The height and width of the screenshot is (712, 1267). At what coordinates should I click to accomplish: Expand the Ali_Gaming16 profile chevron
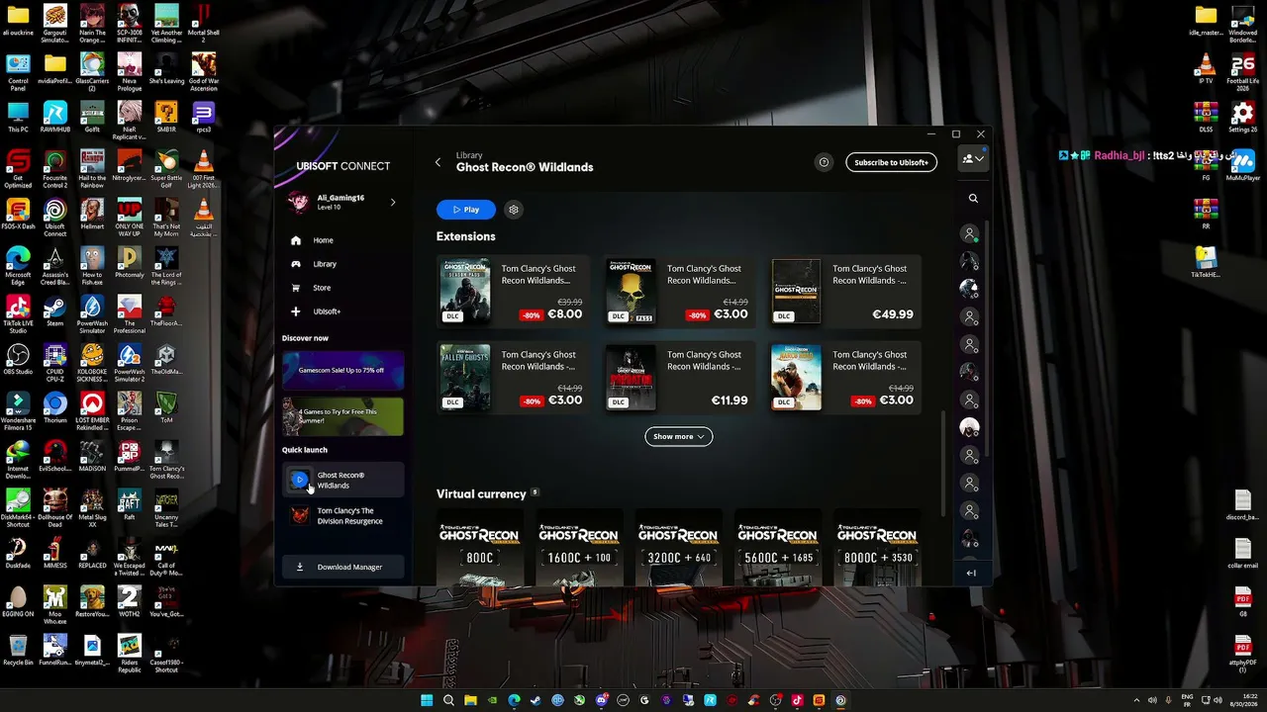coord(393,203)
